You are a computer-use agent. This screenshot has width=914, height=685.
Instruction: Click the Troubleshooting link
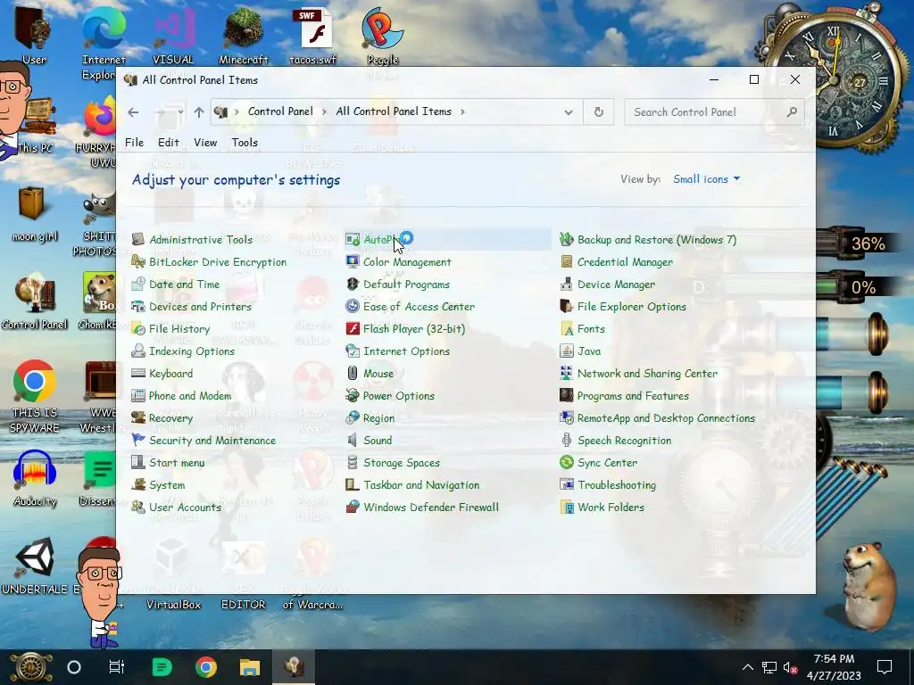pos(617,484)
